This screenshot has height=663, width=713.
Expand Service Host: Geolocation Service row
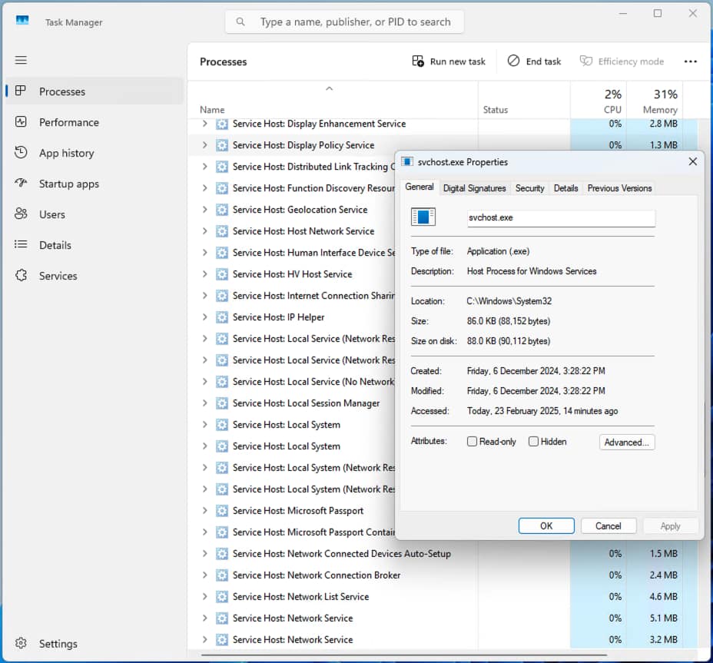204,209
